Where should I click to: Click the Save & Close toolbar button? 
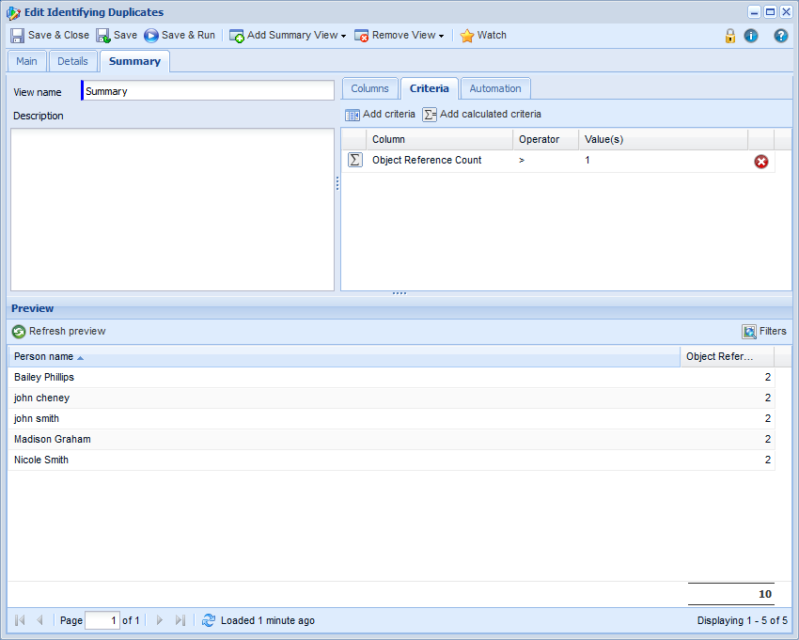click(x=50, y=35)
